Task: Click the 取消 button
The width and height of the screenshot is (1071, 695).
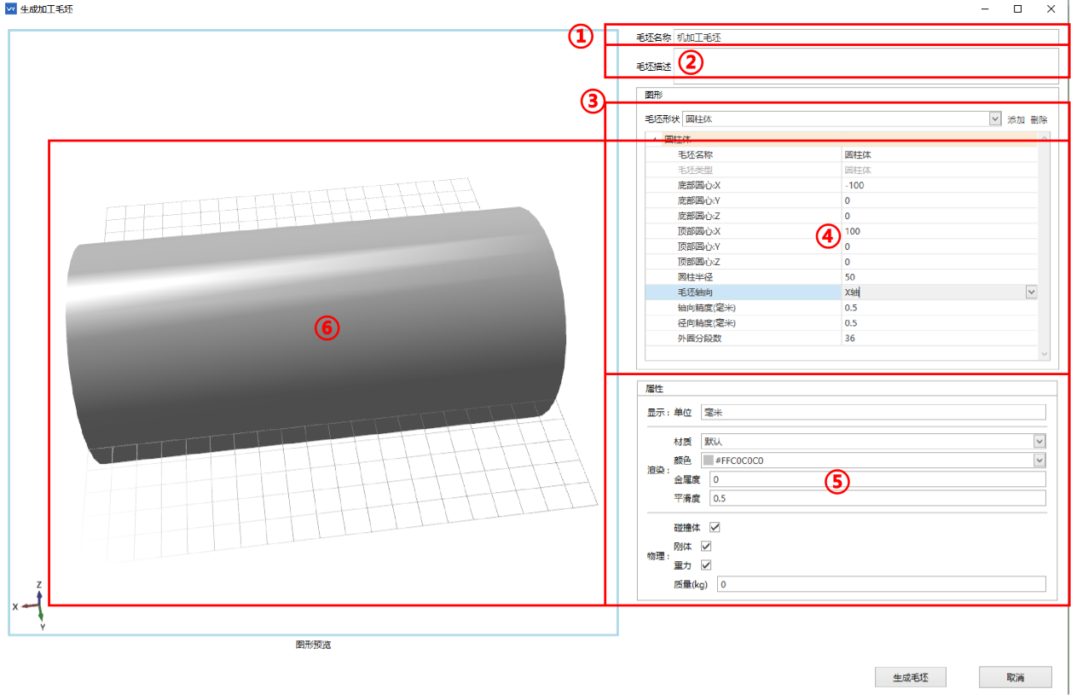Action: 1015,677
